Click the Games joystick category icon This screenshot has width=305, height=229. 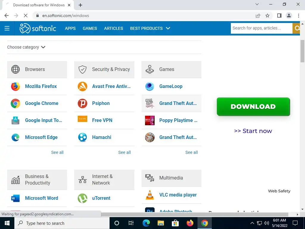(x=150, y=69)
